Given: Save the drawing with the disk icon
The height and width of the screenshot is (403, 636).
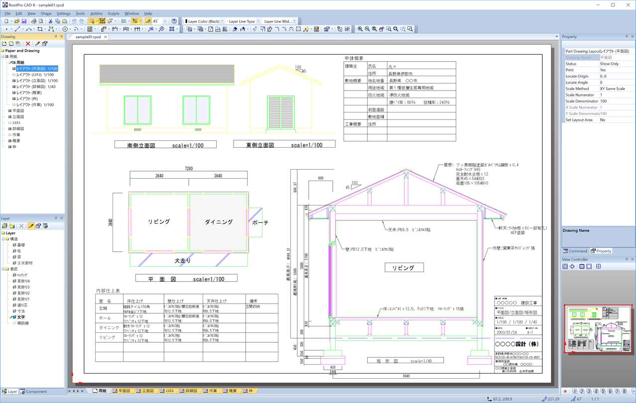Looking at the screenshot, I should click(x=24, y=21).
